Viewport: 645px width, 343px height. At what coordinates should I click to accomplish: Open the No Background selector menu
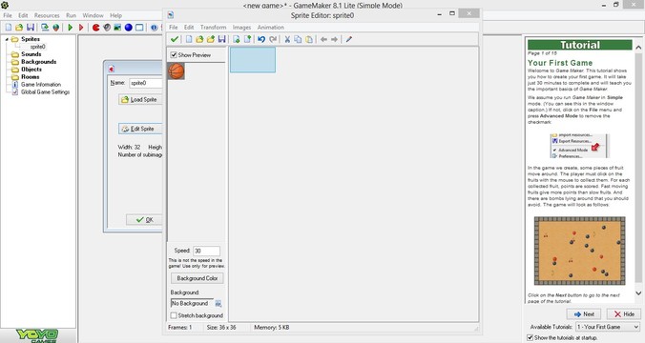click(x=218, y=304)
